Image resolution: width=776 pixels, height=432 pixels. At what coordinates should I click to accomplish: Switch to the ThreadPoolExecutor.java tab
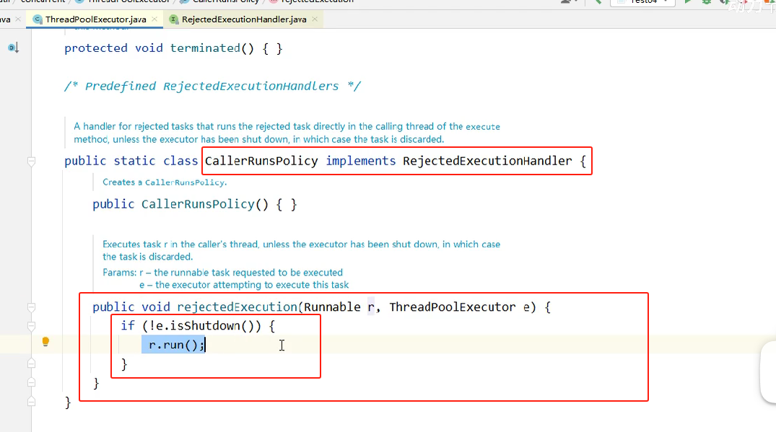coord(95,19)
